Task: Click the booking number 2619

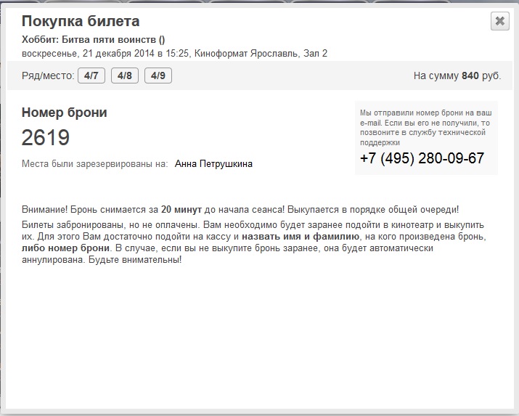Action: coord(46,137)
